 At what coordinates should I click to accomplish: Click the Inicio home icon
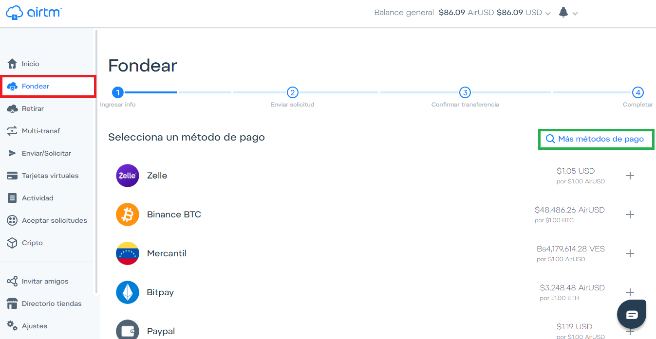[x=12, y=64]
